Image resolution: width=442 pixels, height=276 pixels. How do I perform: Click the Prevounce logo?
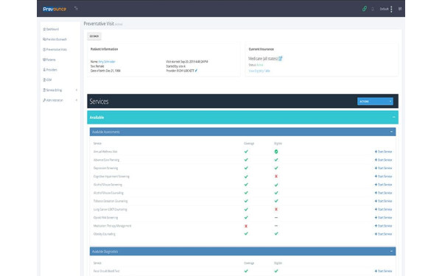coord(55,9)
